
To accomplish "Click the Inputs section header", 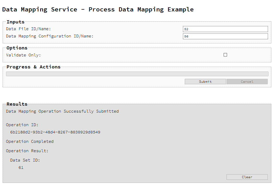I will (x=15, y=22).
